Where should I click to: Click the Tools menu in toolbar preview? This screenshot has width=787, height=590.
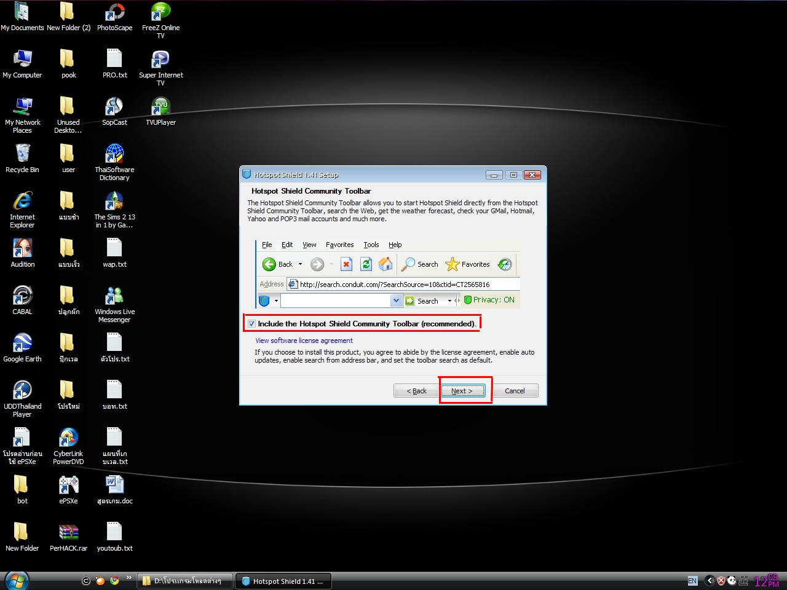(x=371, y=245)
